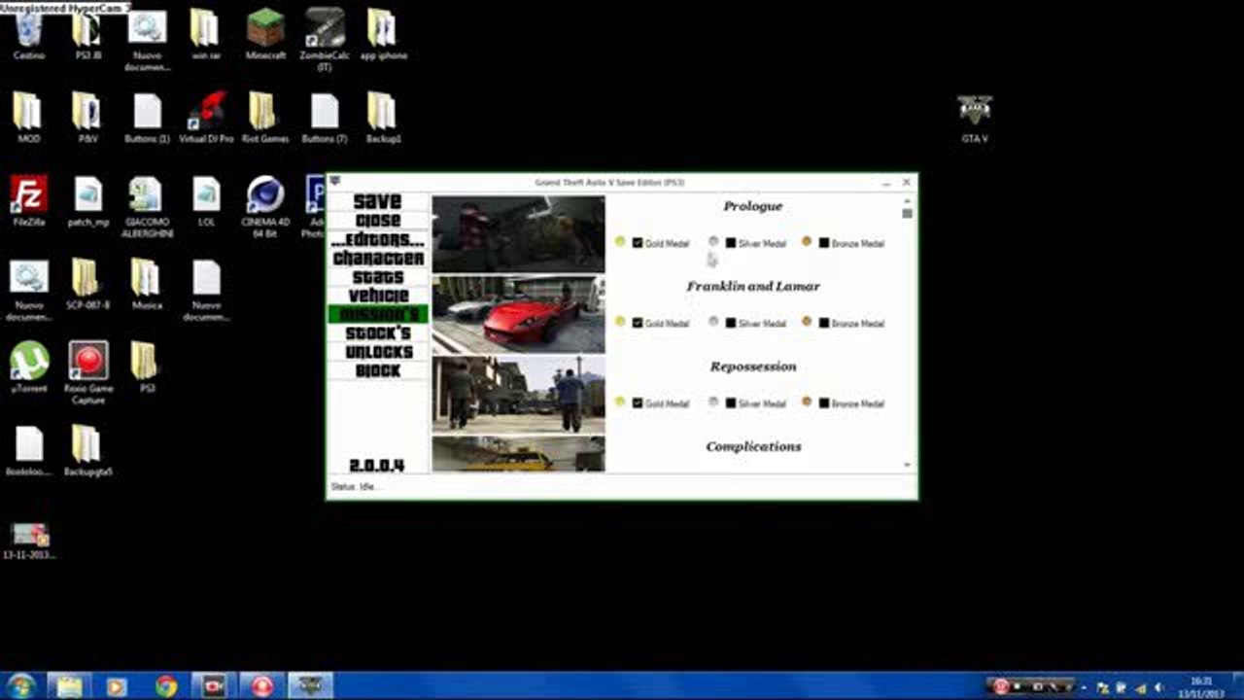1244x700 pixels.
Task: Open the Backupgta5 folder
Action: (87, 450)
